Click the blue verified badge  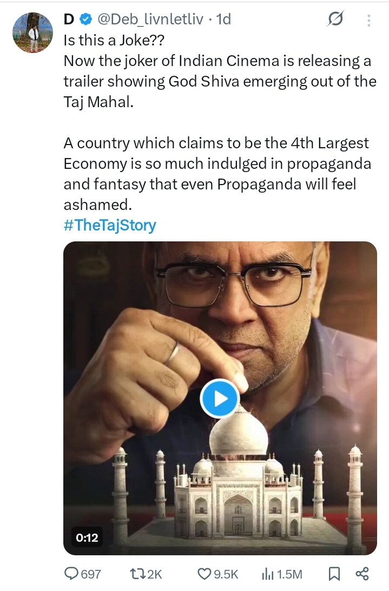[x=85, y=19]
